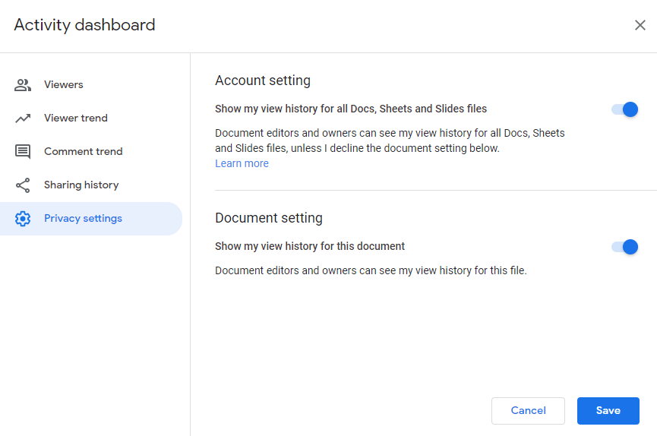Select the Privacy settings gear icon
This screenshot has width=657, height=436.
[23, 219]
